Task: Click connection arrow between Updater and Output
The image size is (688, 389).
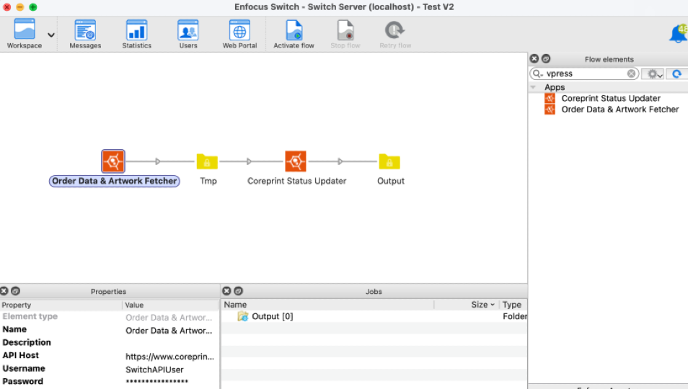Action: pyautogui.click(x=340, y=161)
